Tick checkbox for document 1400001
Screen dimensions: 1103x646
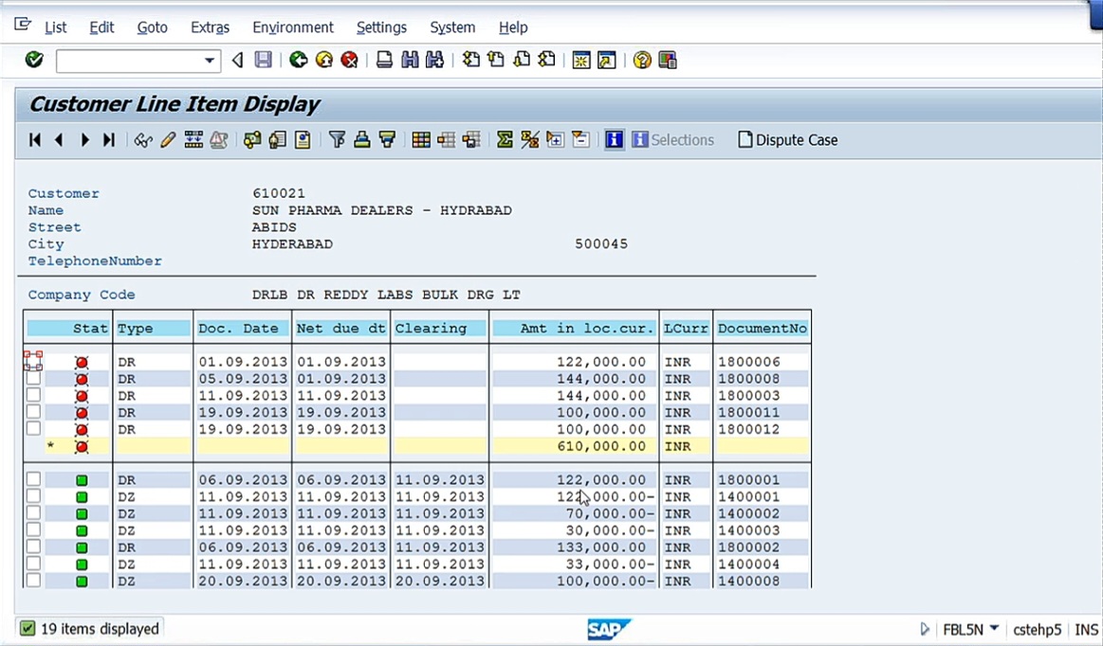tap(33, 495)
